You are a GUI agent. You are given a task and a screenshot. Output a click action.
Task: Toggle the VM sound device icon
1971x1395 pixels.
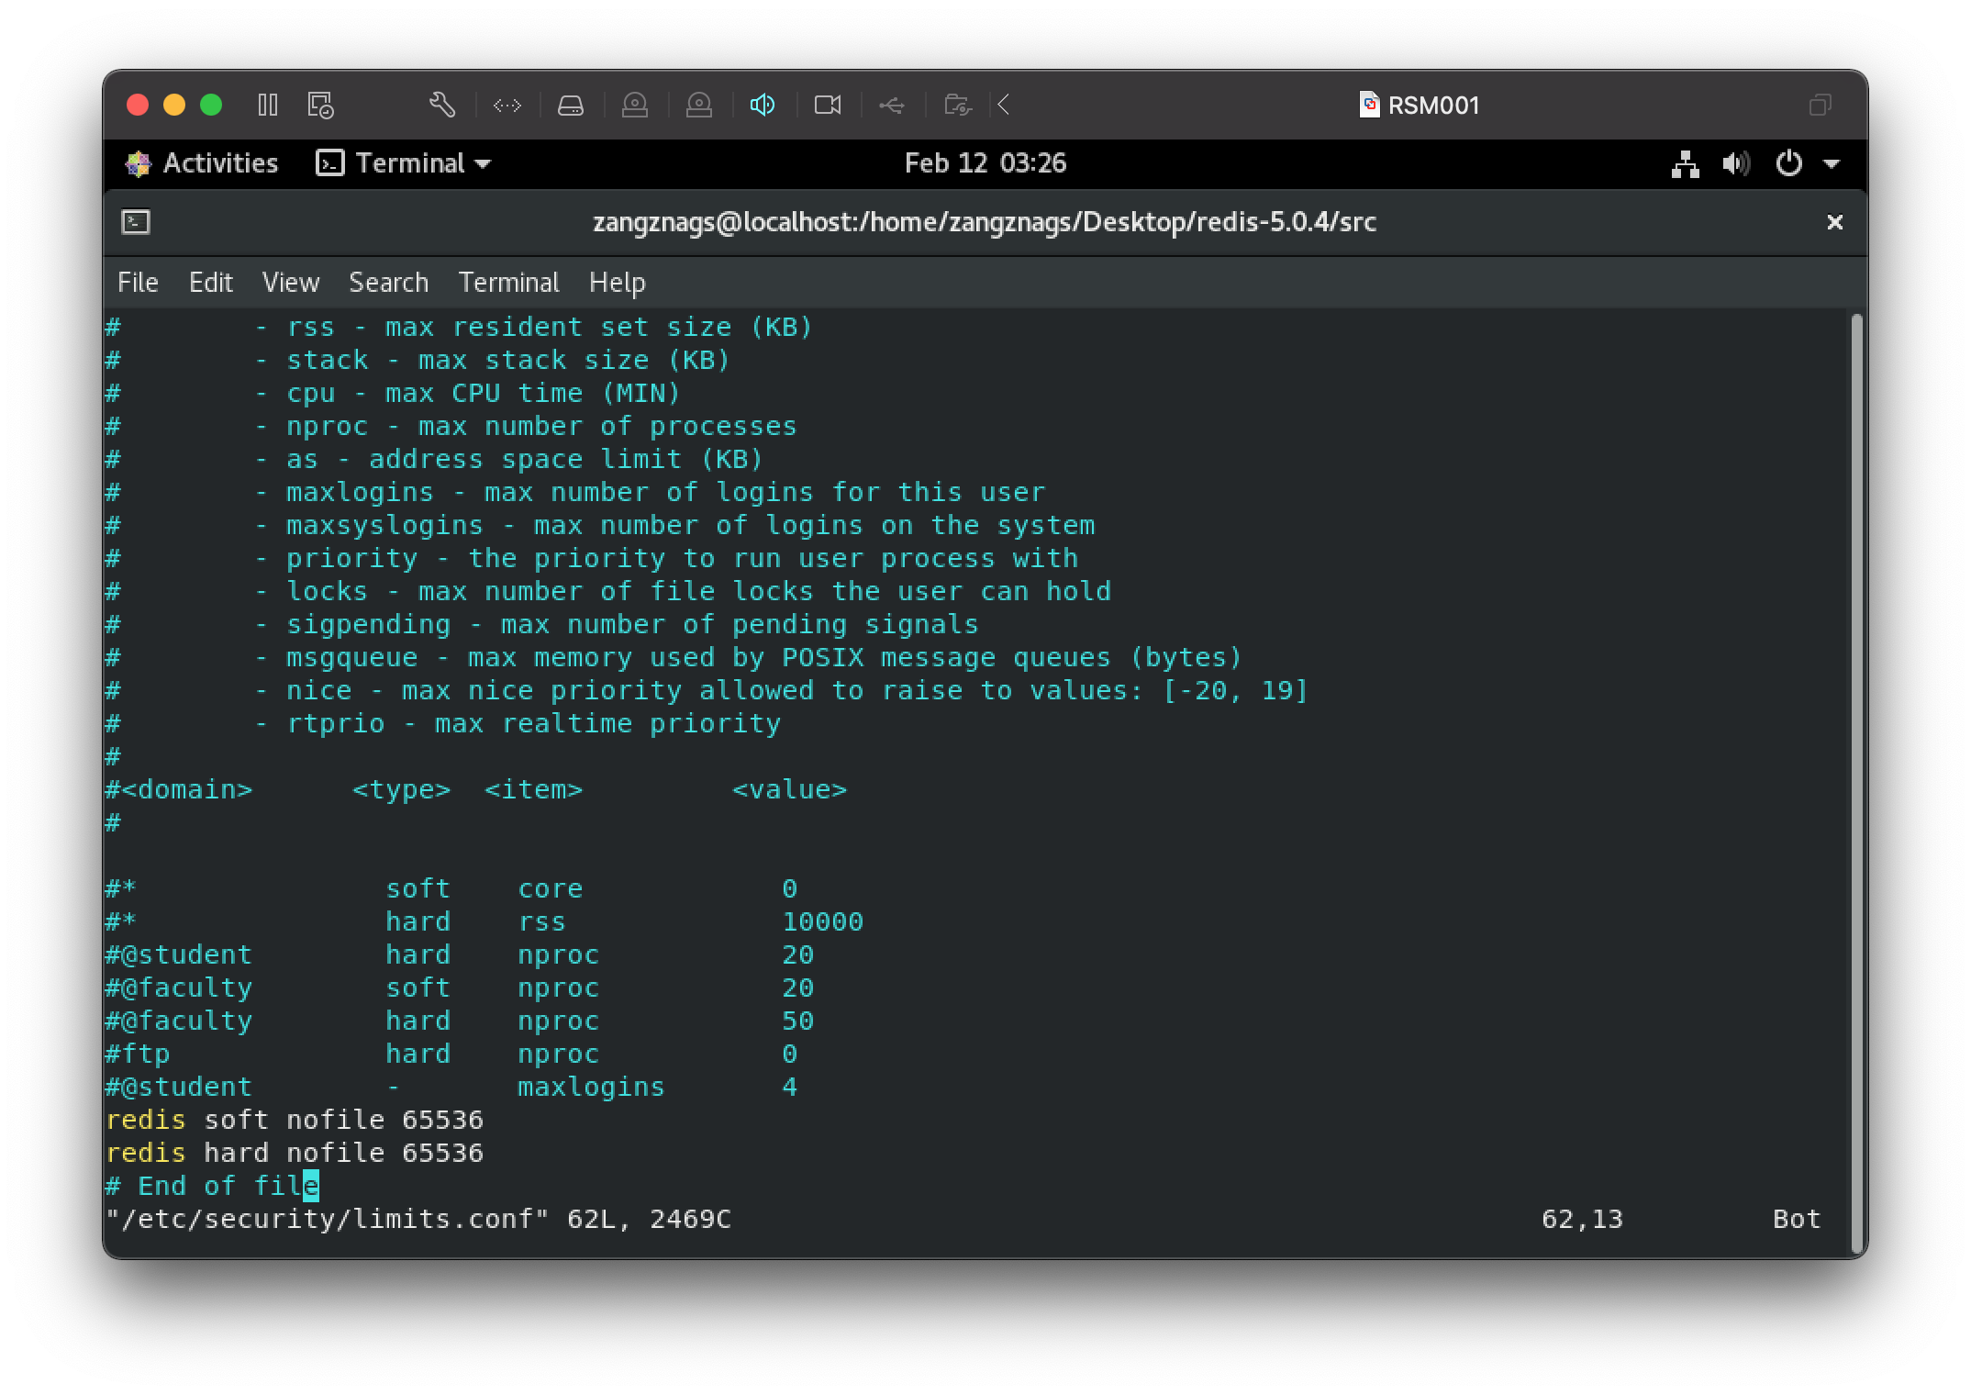[x=763, y=105]
